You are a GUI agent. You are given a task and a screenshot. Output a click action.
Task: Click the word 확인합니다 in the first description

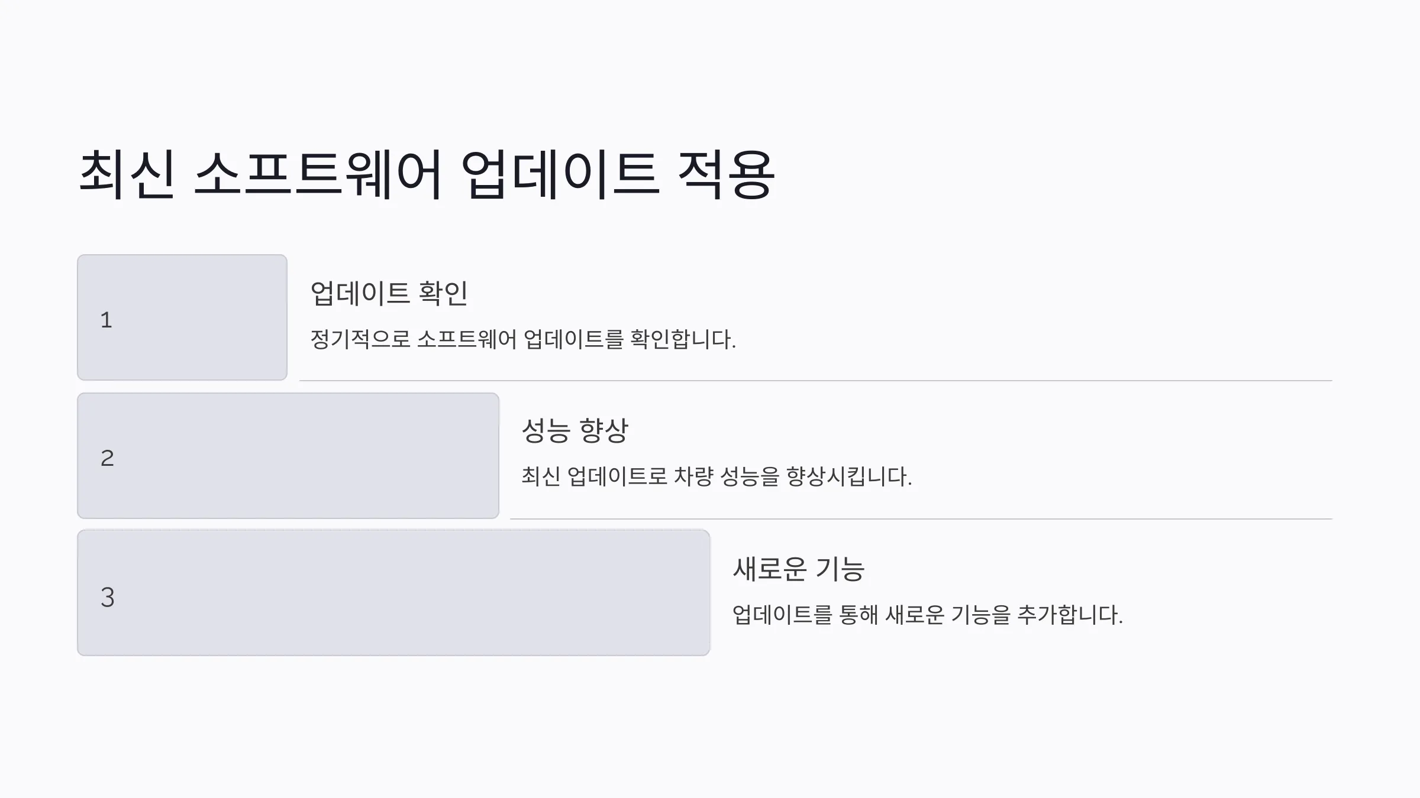[683, 339]
